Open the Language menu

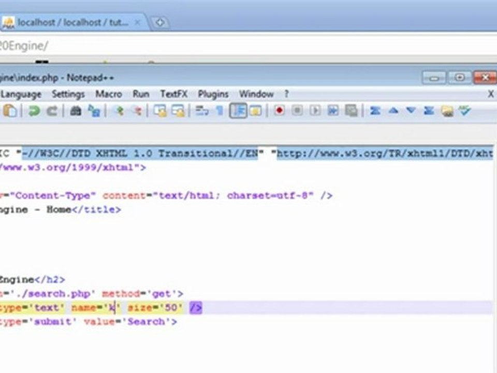pos(21,94)
